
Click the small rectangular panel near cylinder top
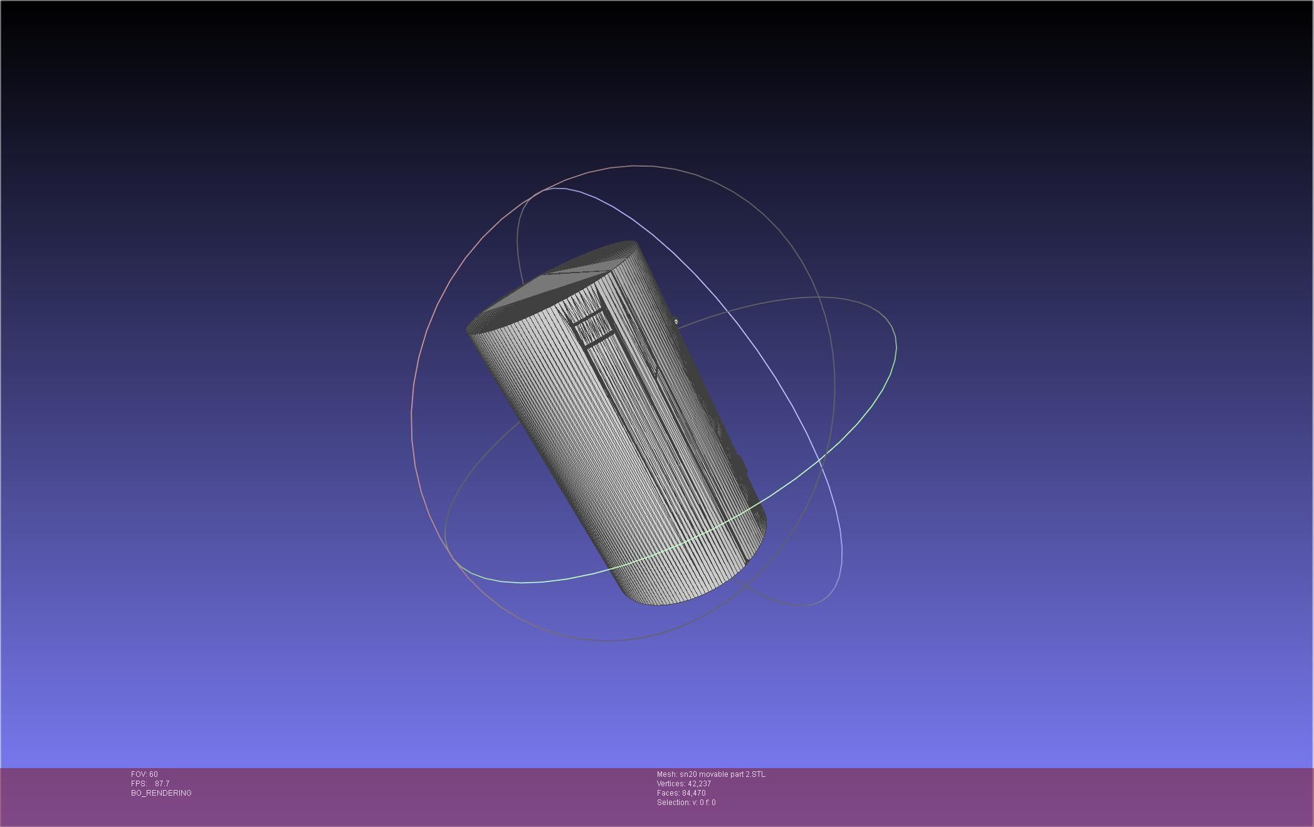[593, 328]
